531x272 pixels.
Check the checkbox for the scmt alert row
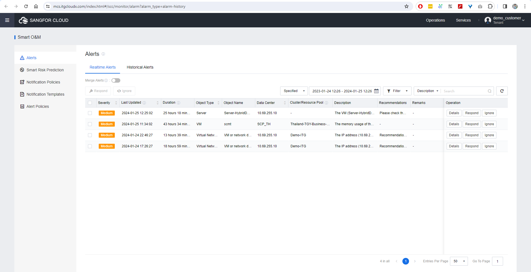coord(90,124)
